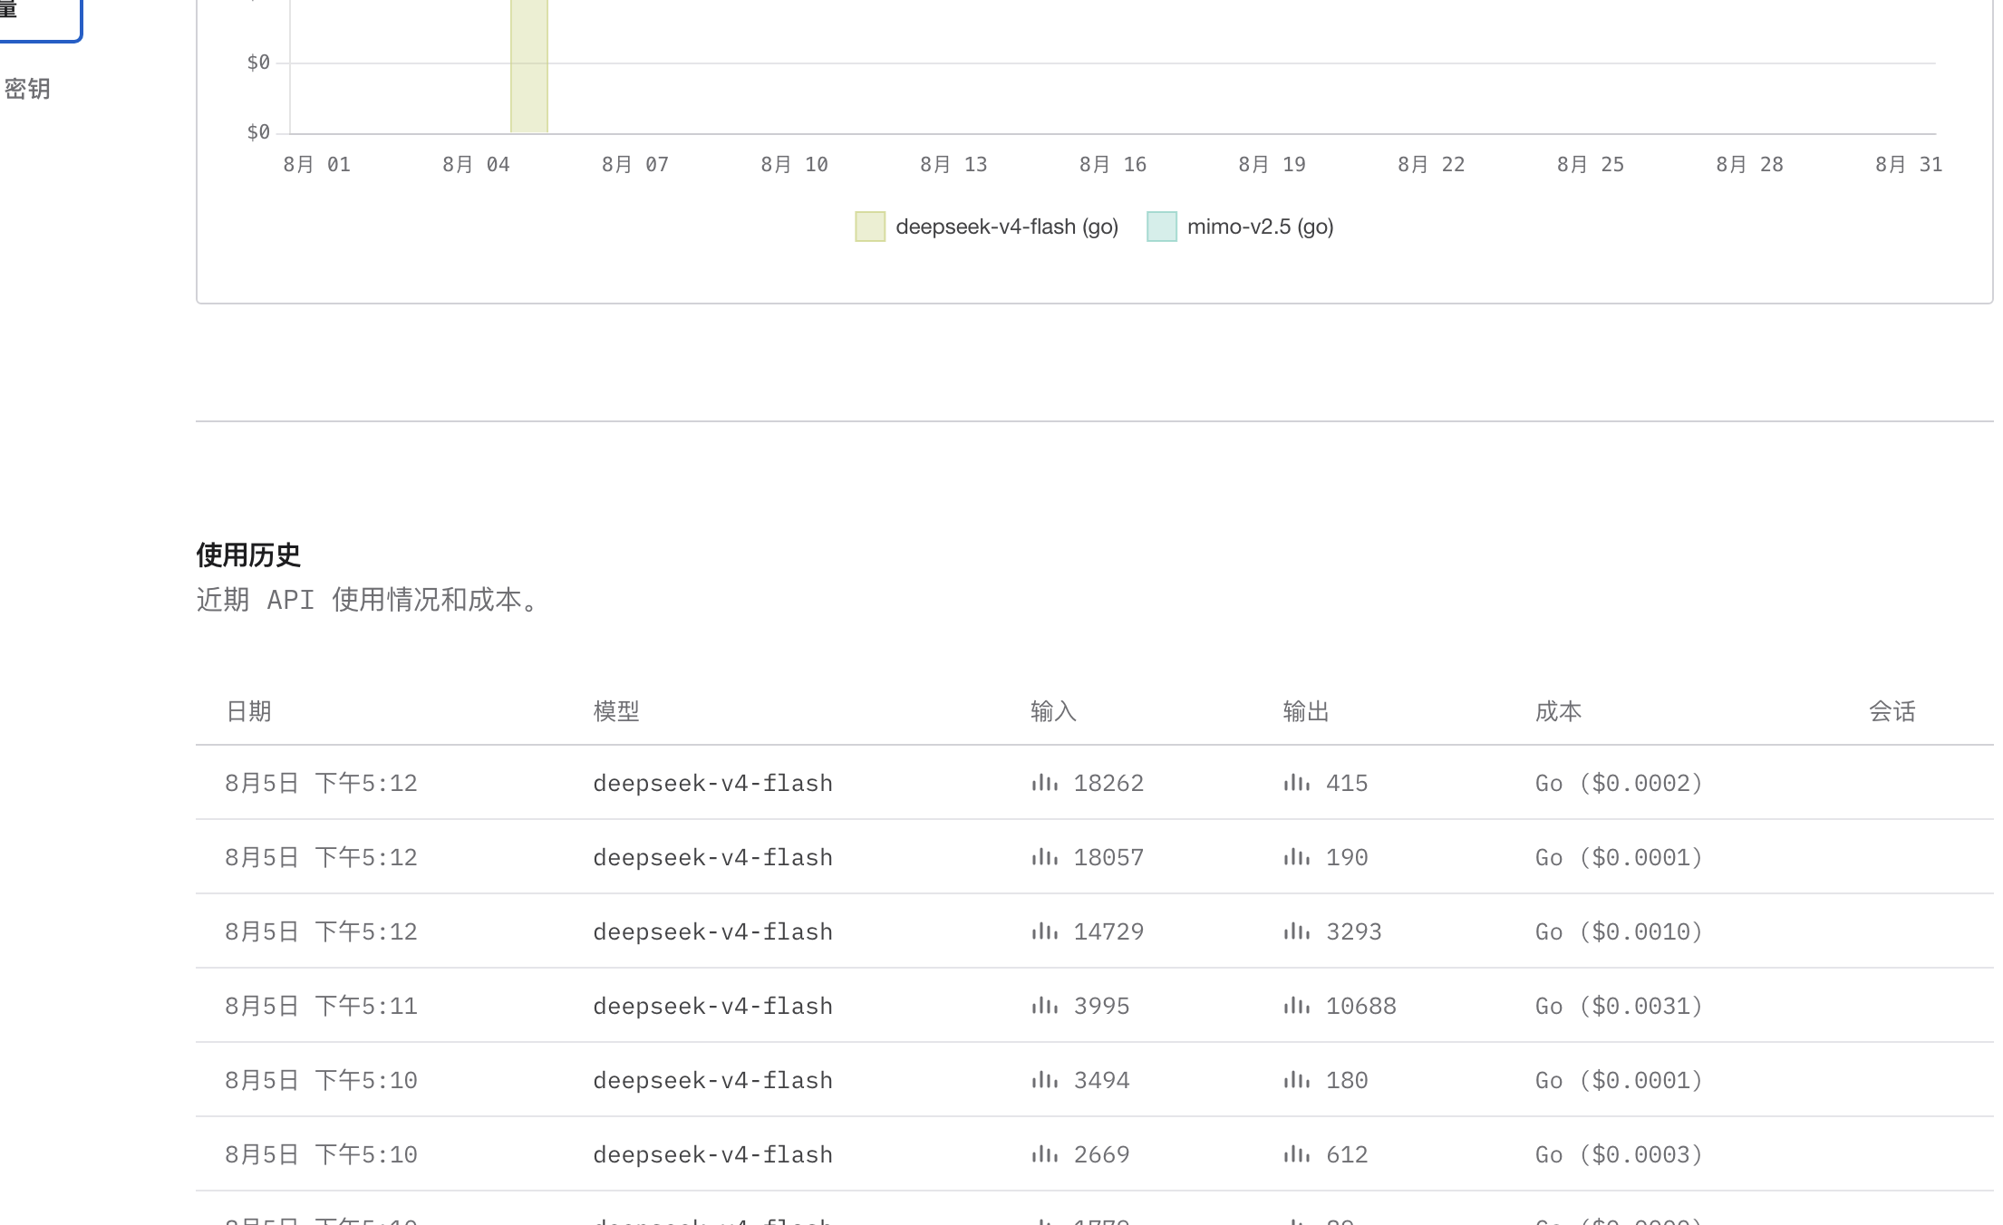The image size is (2003, 1225).
Task: Click the 8月 31 axis label
Action: point(1909,165)
